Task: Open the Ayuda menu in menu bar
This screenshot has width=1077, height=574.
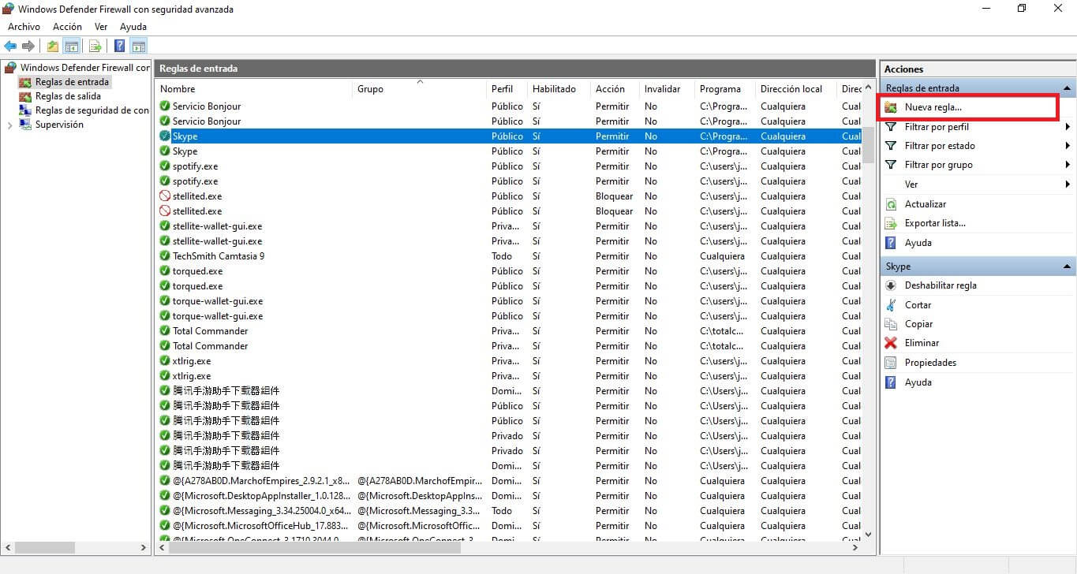Action: coord(133,27)
